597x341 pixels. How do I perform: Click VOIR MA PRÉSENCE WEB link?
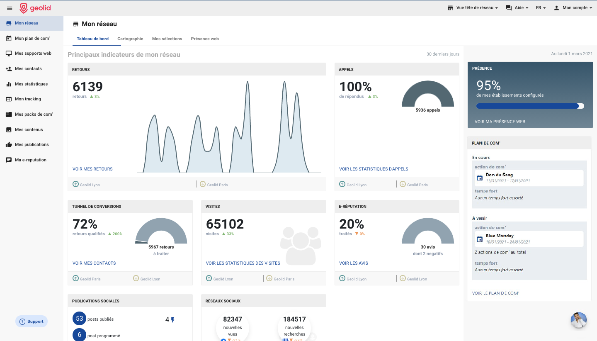click(500, 122)
